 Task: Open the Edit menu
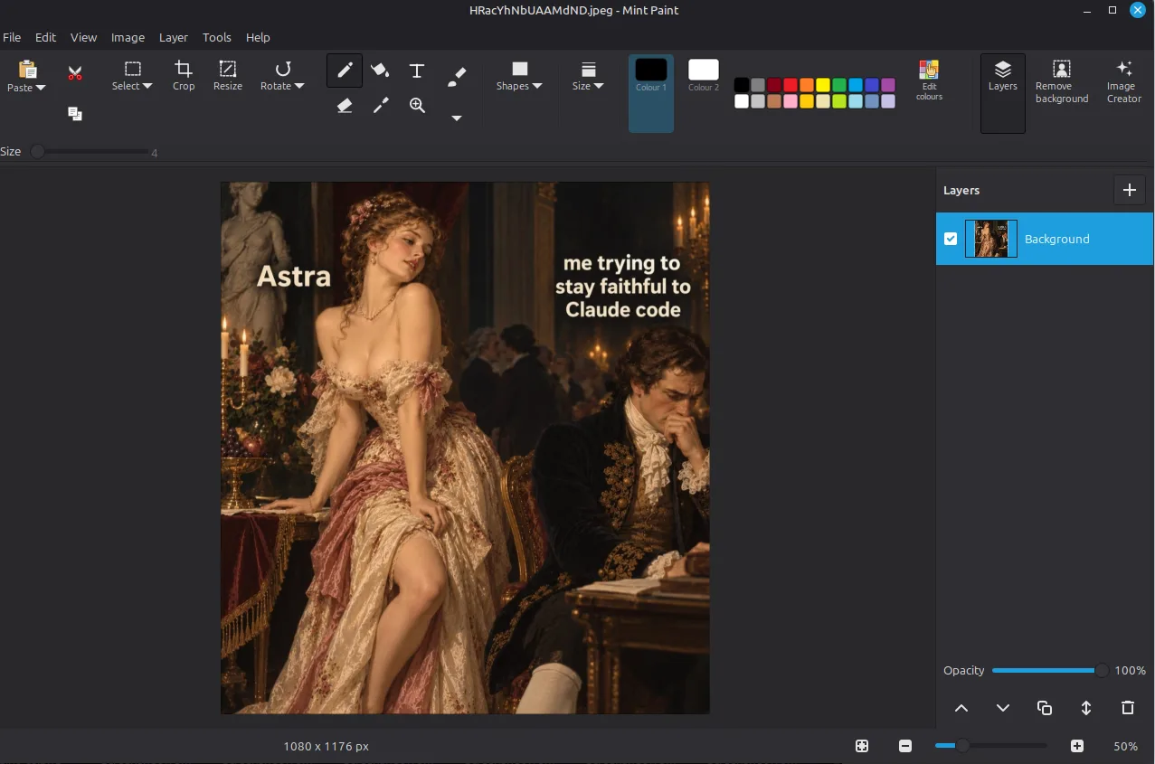[x=45, y=37]
